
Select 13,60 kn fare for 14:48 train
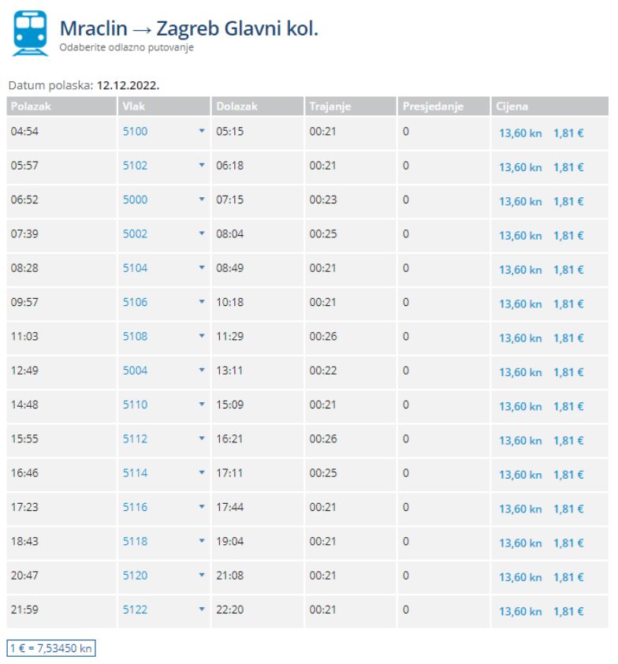tap(520, 407)
